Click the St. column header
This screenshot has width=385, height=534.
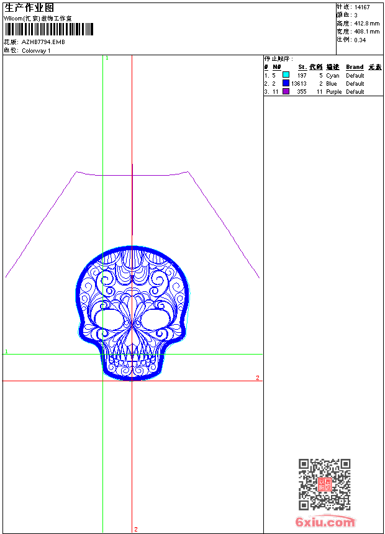point(302,67)
